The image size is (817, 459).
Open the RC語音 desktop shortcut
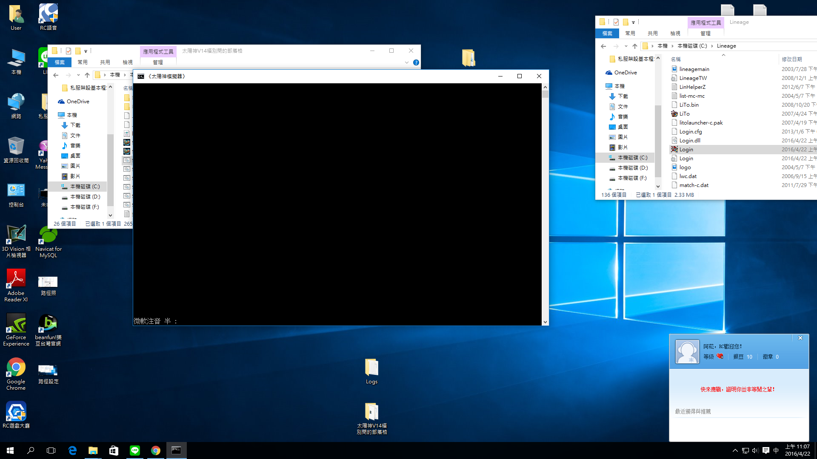(48, 17)
